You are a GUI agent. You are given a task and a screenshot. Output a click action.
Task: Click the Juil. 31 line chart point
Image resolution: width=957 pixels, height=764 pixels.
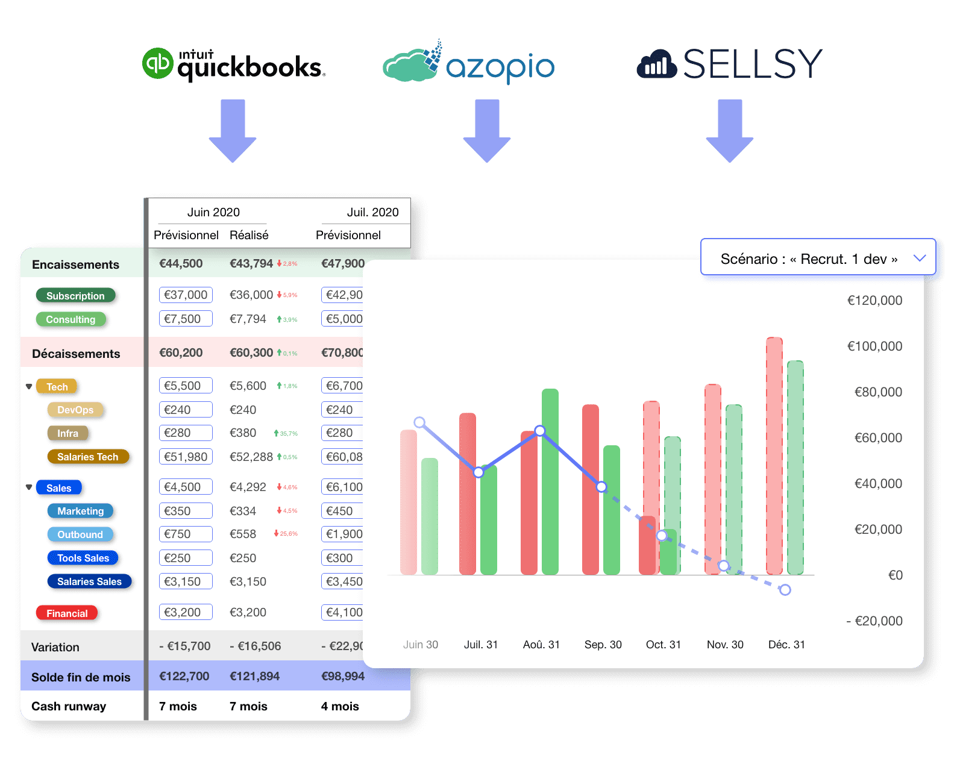479,472
